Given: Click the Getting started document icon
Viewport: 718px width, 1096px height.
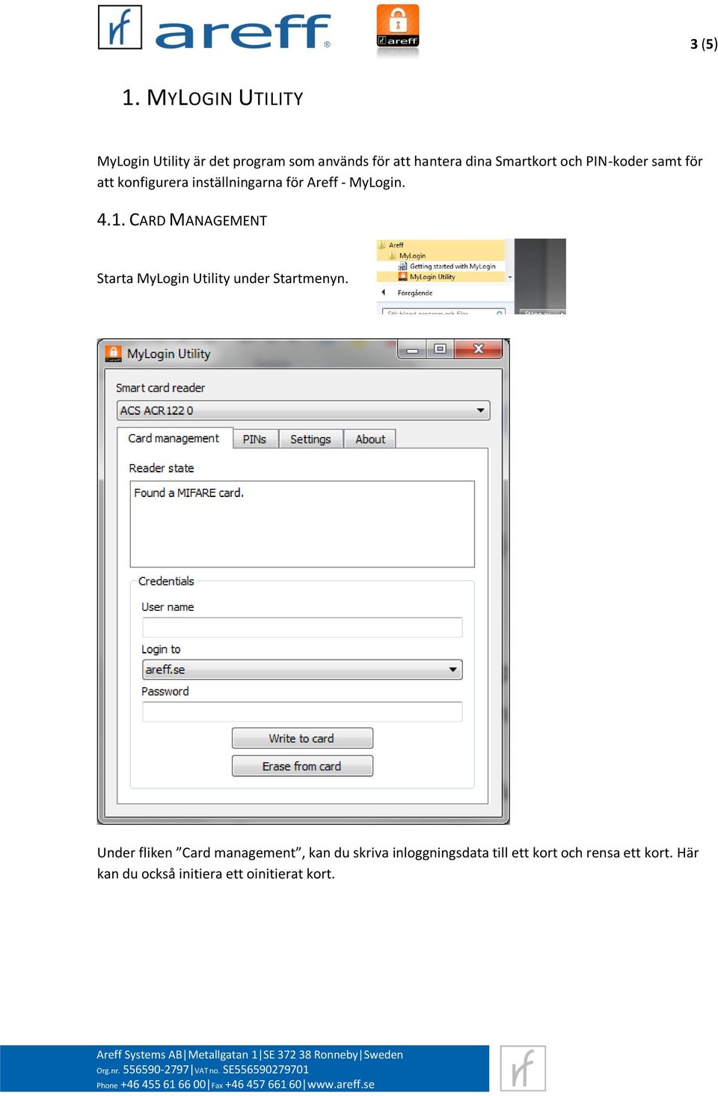Looking at the screenshot, I should (402, 266).
